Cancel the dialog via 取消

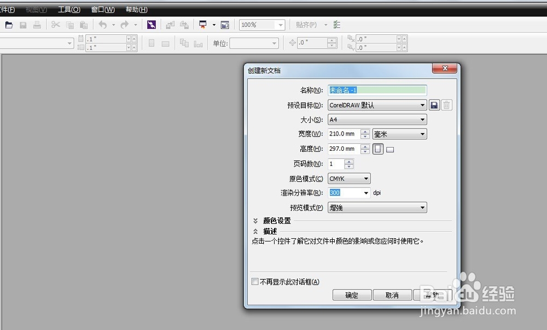point(392,295)
